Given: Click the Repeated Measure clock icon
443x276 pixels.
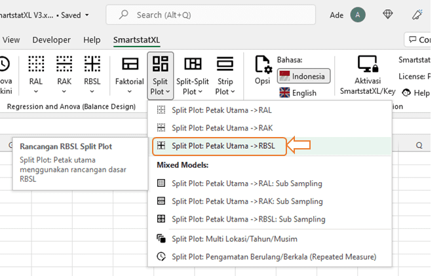Looking at the screenshot, I should click(161, 256).
